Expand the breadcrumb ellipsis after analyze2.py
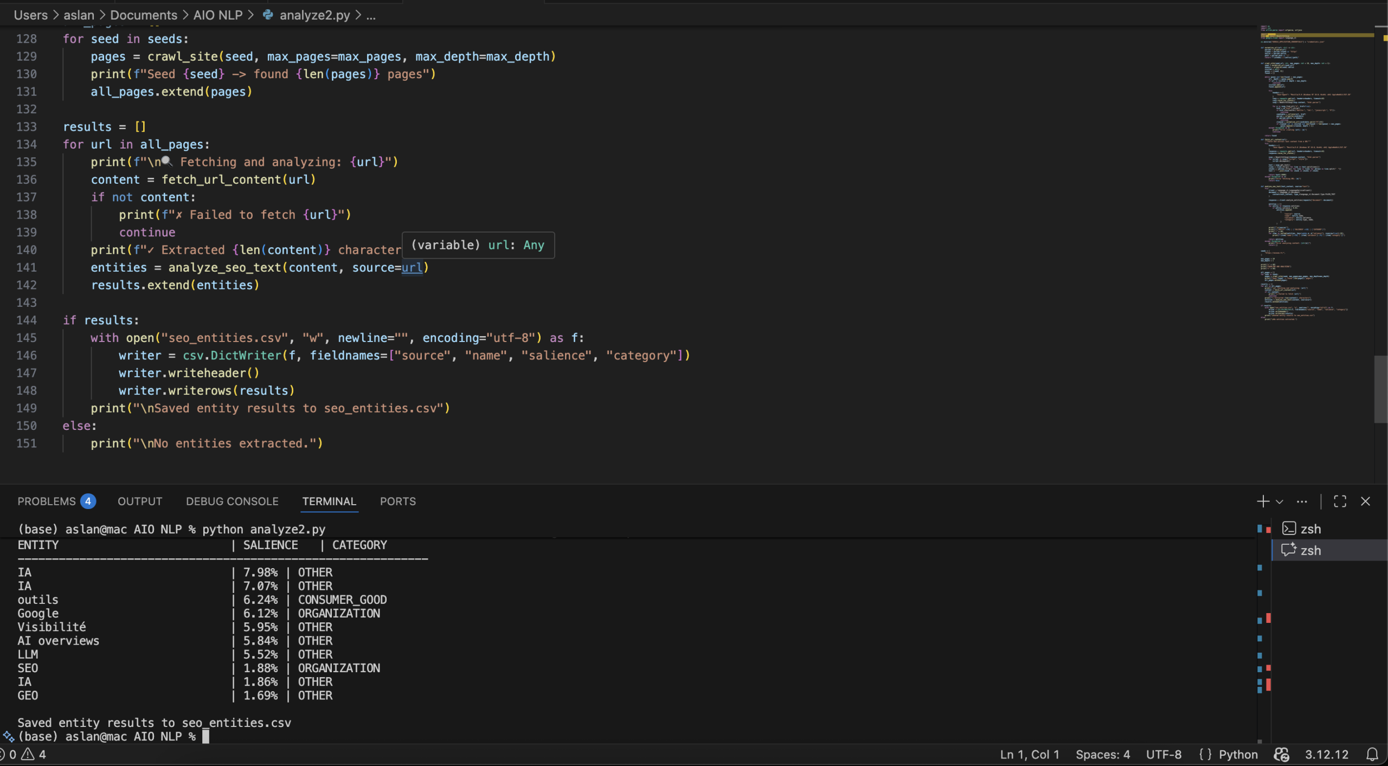 (x=370, y=15)
